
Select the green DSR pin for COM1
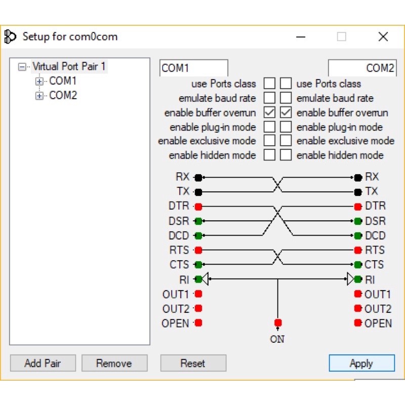click(198, 221)
